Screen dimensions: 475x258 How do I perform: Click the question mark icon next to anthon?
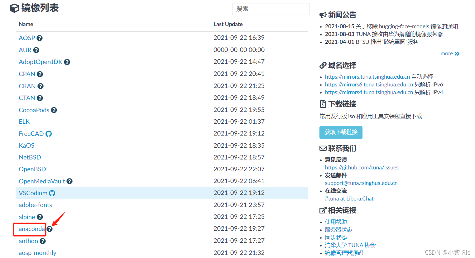click(43, 241)
